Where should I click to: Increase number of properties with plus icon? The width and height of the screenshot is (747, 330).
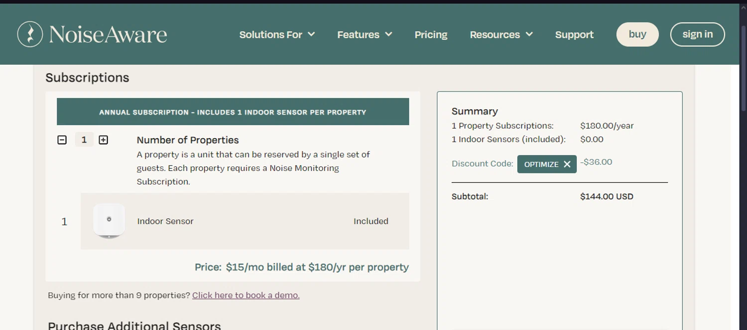coord(103,140)
